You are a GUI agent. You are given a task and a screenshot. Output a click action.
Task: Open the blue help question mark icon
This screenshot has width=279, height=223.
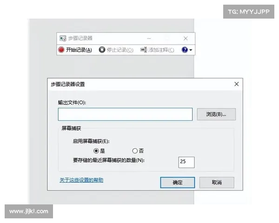pos(185,50)
